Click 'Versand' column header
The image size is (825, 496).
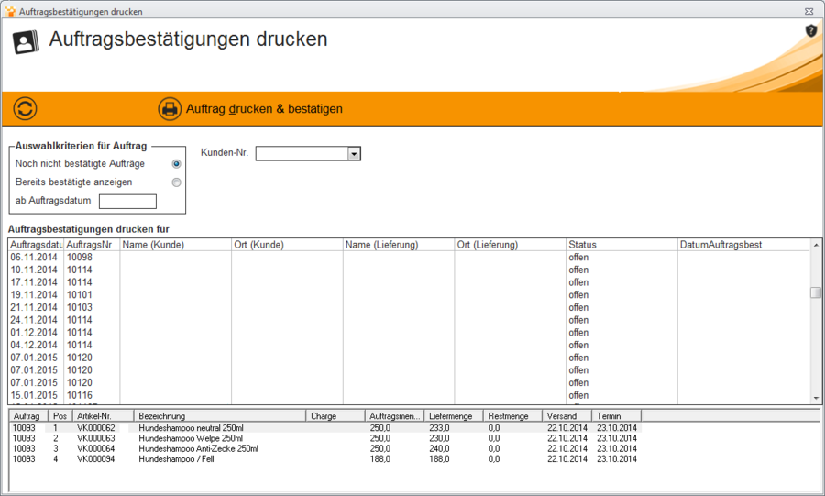pyautogui.click(x=566, y=416)
